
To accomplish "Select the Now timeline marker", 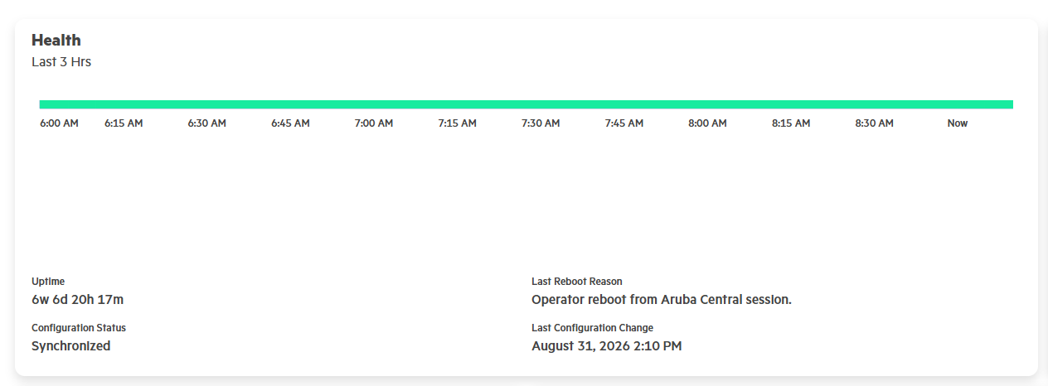I will [958, 123].
